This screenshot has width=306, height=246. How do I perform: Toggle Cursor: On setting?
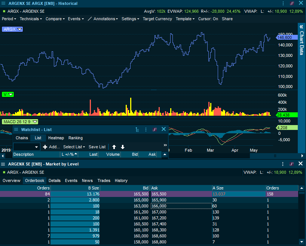(208, 19)
